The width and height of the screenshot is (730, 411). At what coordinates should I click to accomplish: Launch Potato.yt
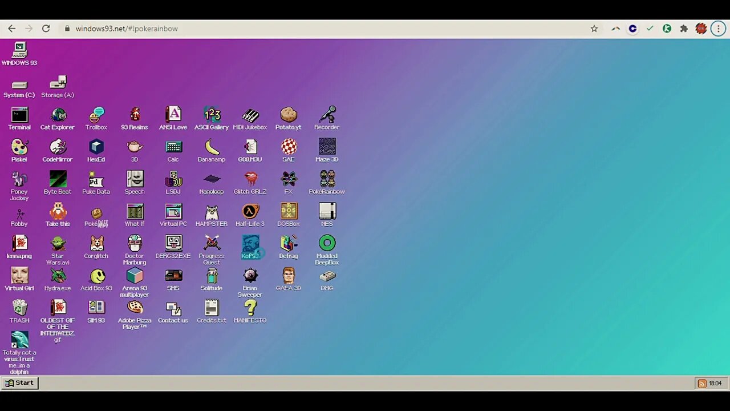[x=289, y=119]
